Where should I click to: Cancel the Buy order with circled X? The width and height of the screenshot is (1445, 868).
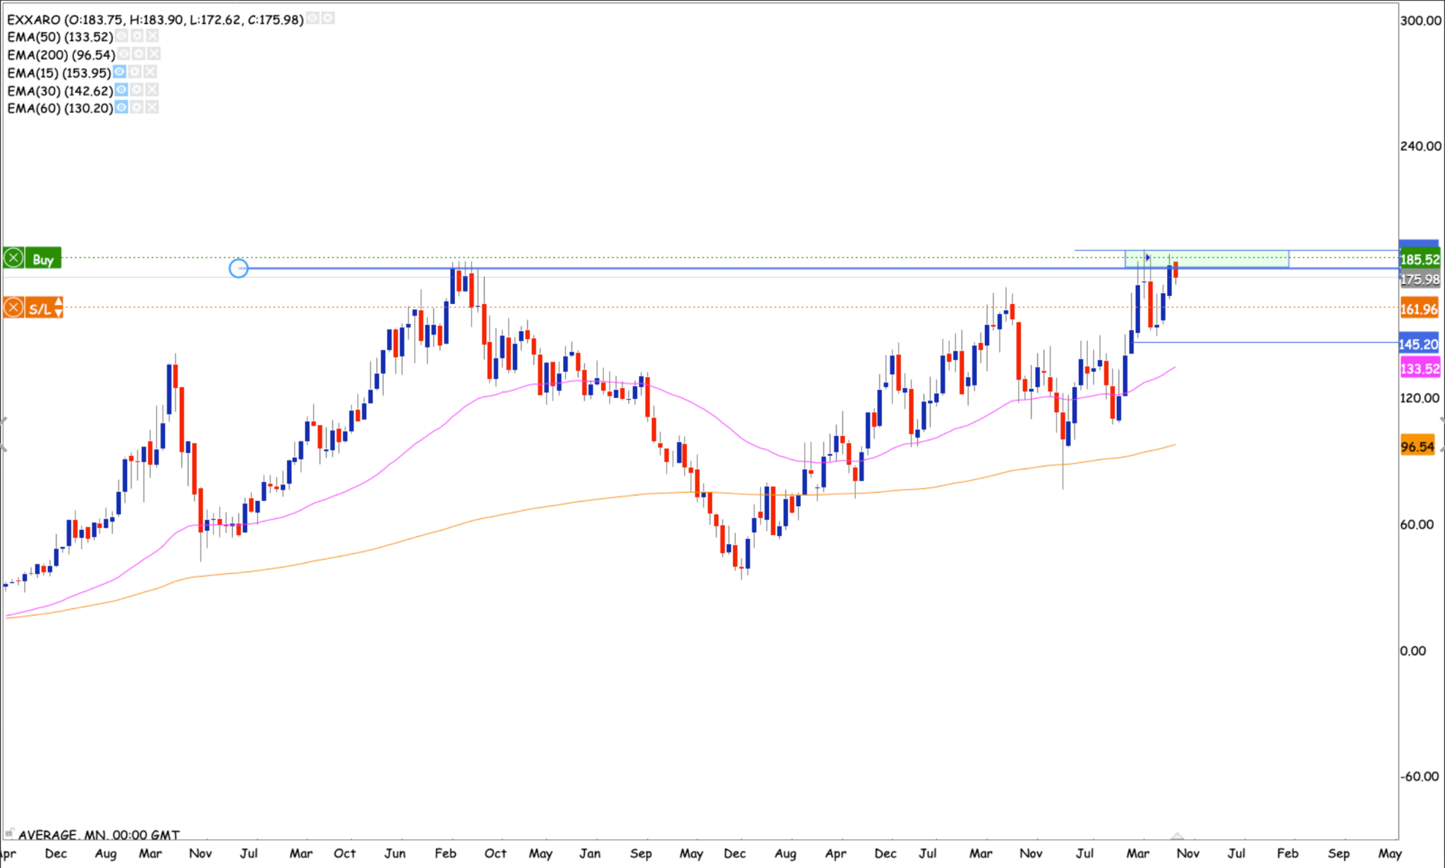coord(13,258)
